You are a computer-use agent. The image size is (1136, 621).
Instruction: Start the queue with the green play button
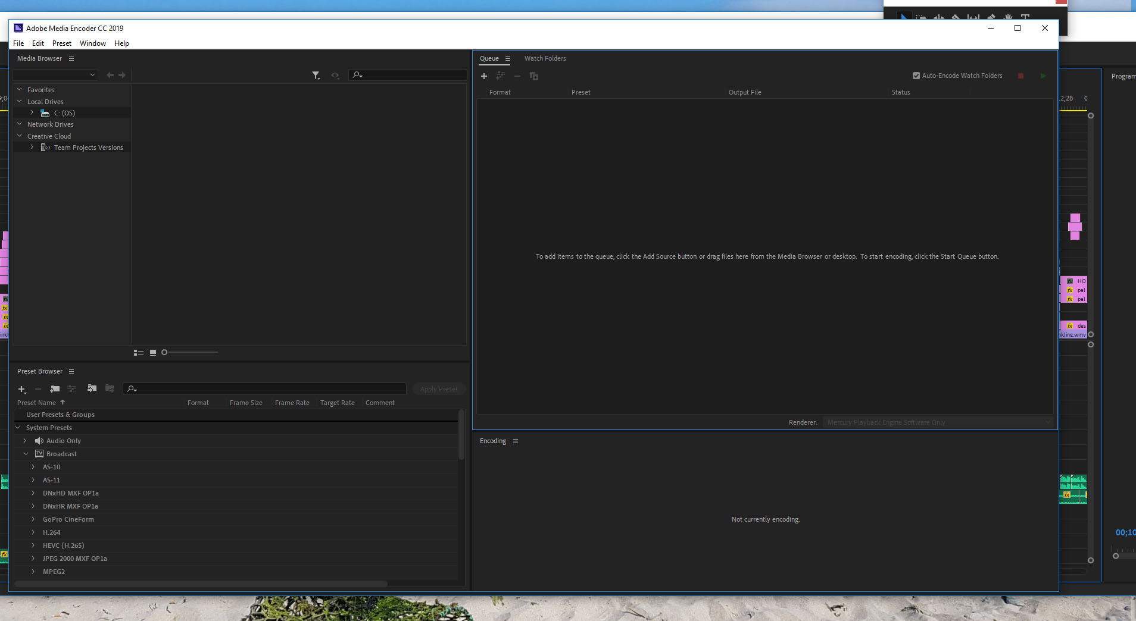pos(1043,76)
